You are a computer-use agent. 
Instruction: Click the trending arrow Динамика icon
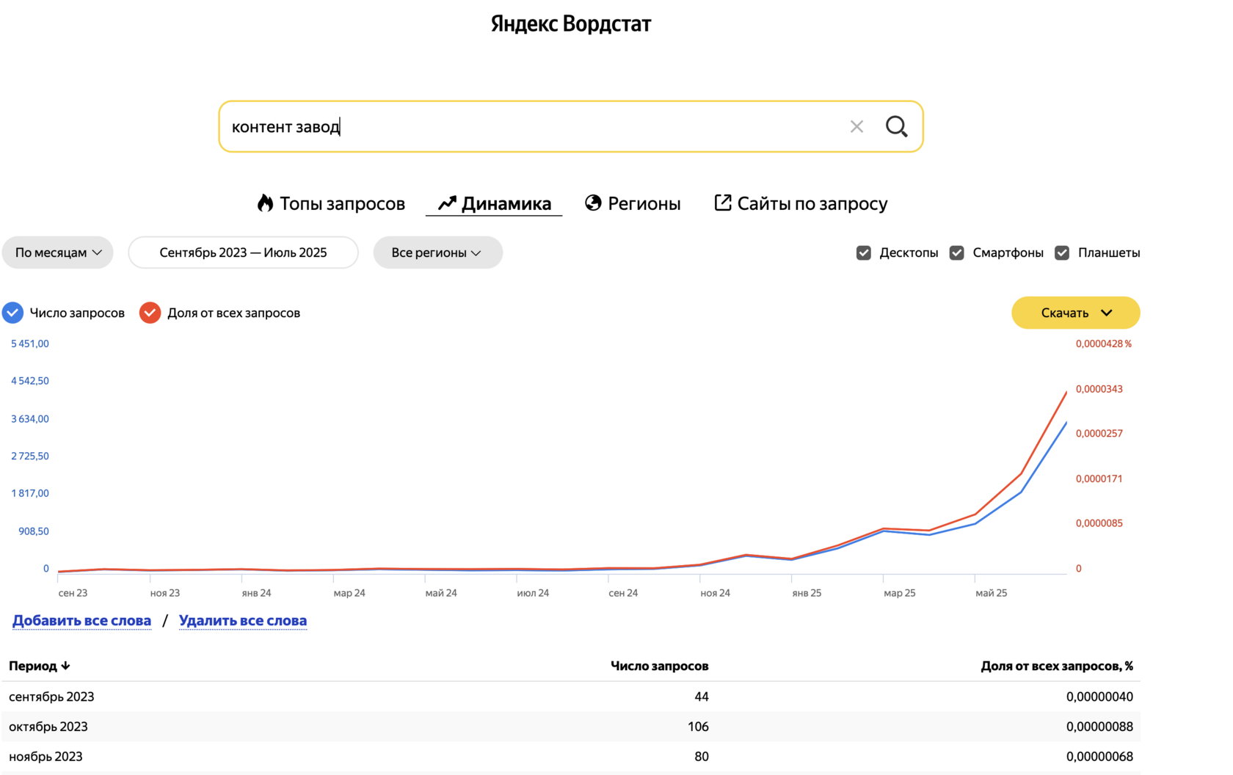(447, 203)
